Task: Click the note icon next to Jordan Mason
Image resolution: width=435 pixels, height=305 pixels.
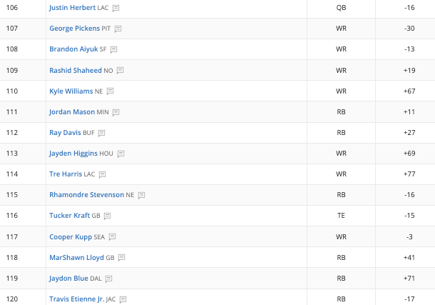Action: pos(116,112)
